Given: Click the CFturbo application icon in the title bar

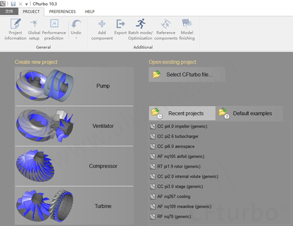Looking at the screenshot, I should (x=3, y=4).
